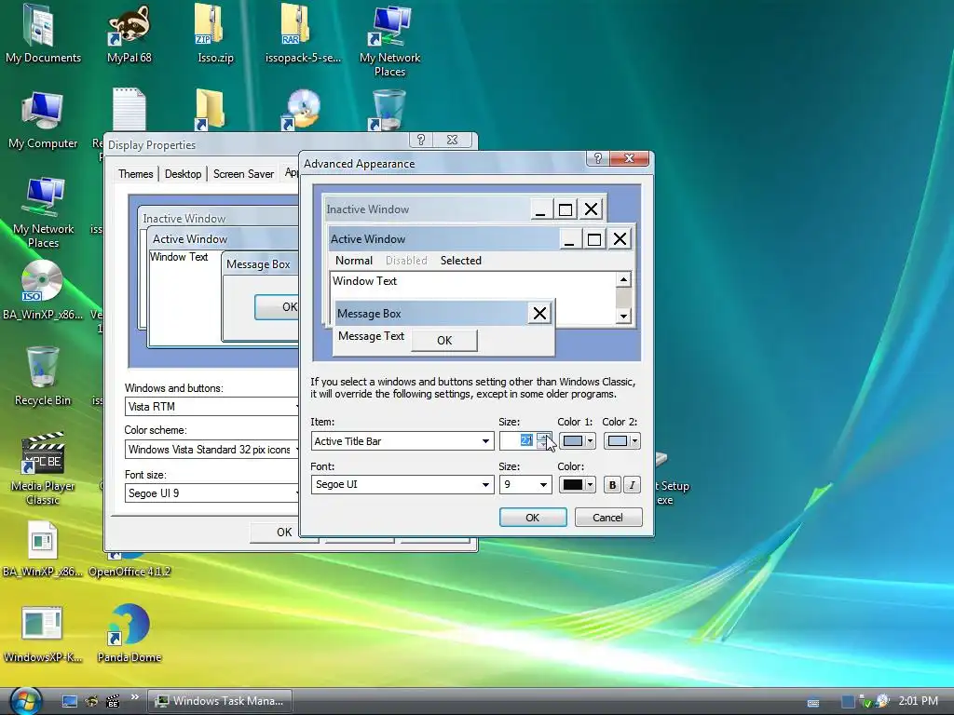Select BA_WinXP_x86 file icon above WindowsXP-K
The height and width of the screenshot is (715, 954).
42,548
